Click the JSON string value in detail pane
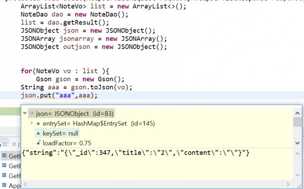The image size is (304, 189). (x=136, y=153)
